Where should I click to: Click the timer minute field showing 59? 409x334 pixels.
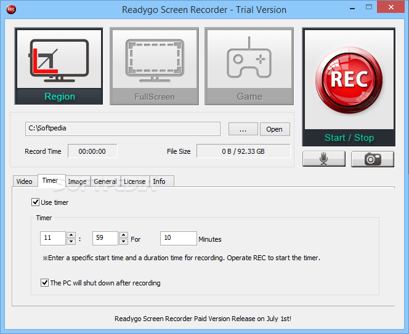(x=105, y=238)
